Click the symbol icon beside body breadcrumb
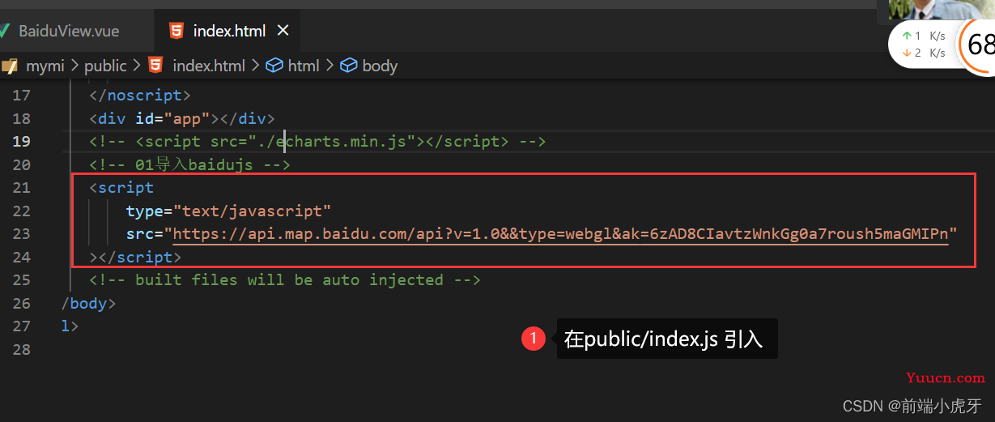Viewport: 995px width, 422px height. click(349, 66)
